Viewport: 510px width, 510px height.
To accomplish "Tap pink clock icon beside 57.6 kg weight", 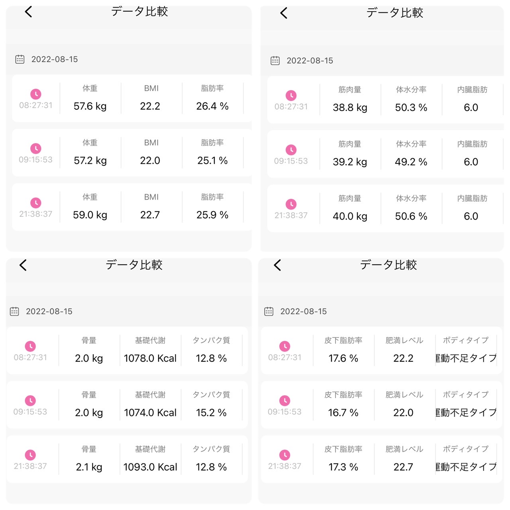I will tap(36, 94).
